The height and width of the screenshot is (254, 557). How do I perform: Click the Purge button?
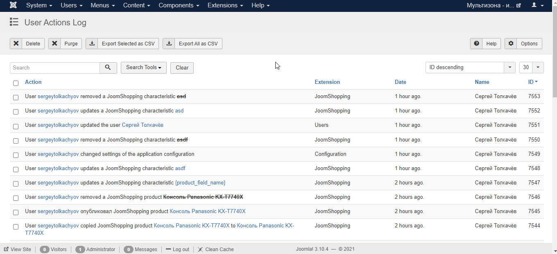65,43
